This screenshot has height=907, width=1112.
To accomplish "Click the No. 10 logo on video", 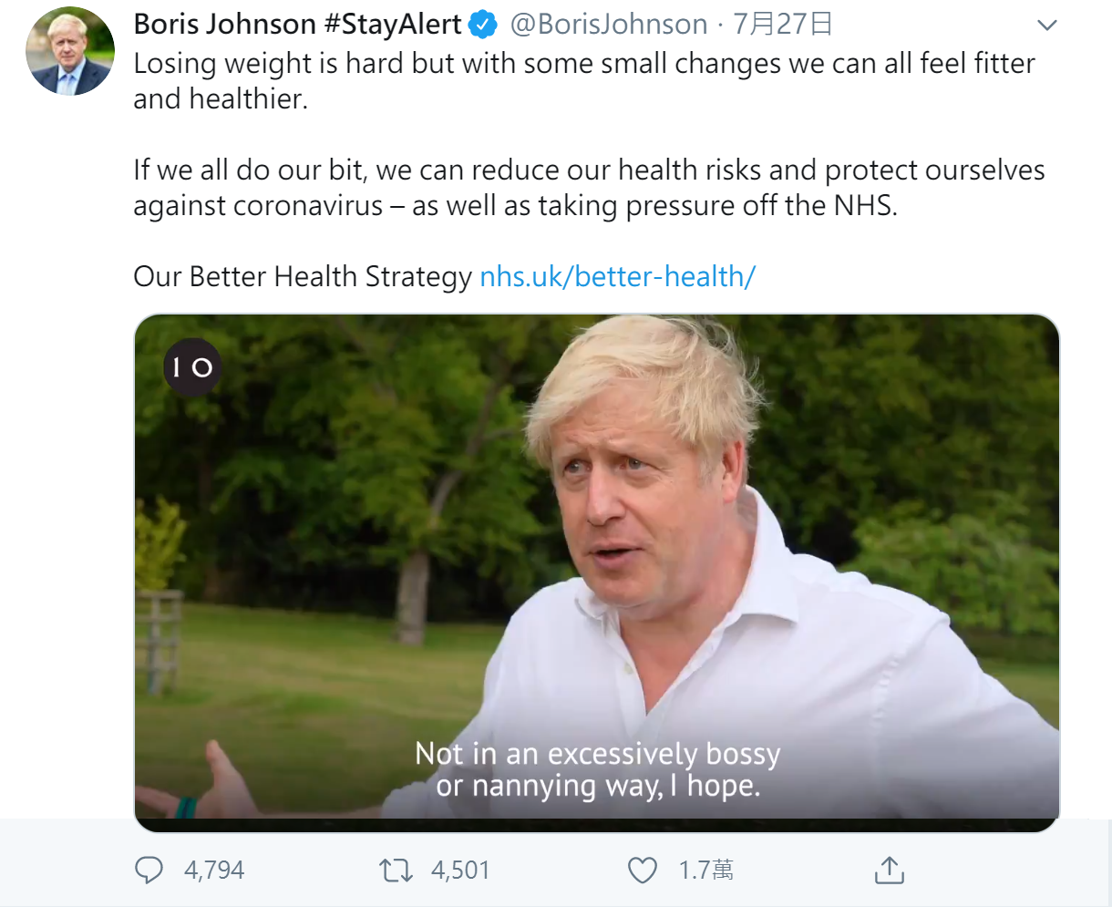I will coord(192,367).
